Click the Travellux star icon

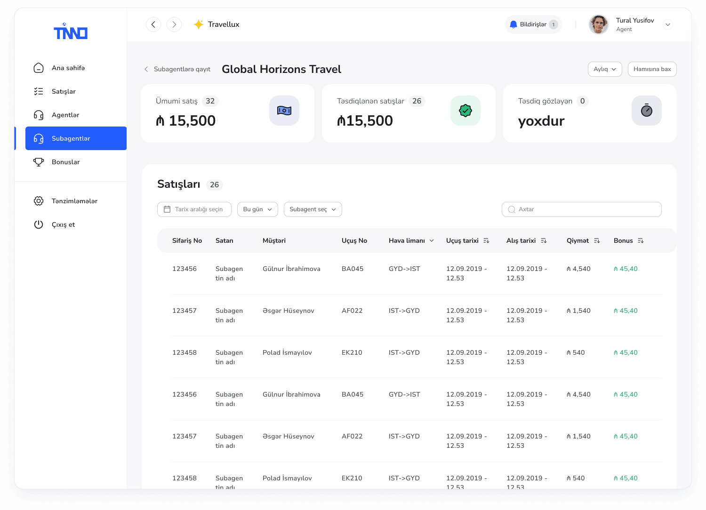pos(199,24)
